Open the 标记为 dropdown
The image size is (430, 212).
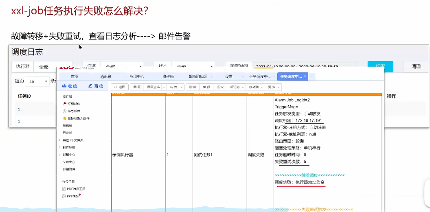(236, 87)
